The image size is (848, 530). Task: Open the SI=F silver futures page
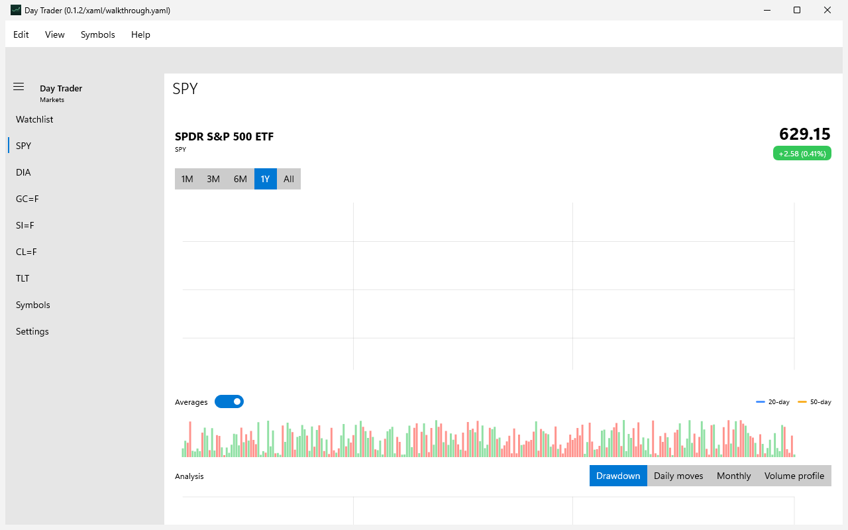[x=85, y=225]
